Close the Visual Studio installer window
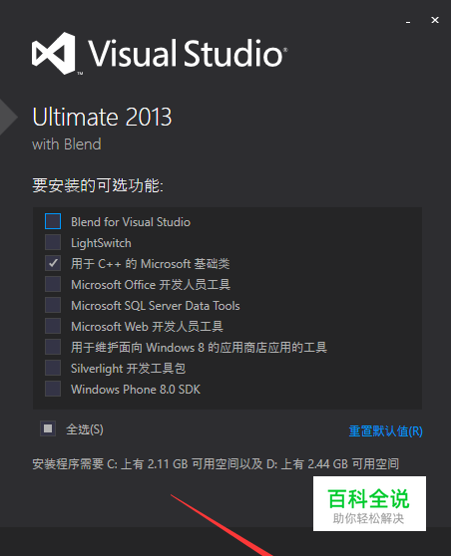 pos(435,20)
